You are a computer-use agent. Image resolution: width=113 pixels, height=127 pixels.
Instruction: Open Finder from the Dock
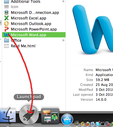coord(8,116)
